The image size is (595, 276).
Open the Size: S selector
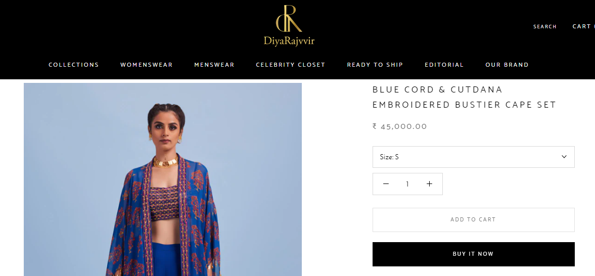473,157
